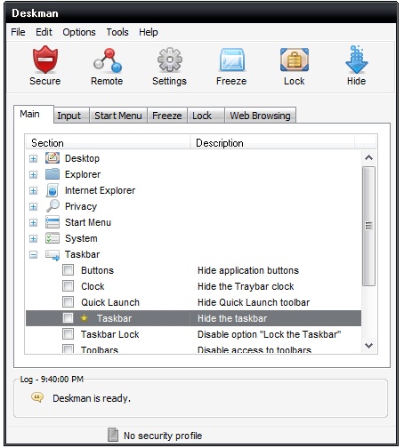Expand the System tree node
Screen dimensions: 404x448
pos(34,239)
